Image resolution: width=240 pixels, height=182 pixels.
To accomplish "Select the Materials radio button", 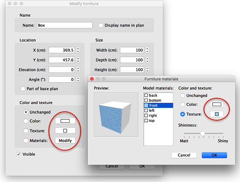I will [x=26, y=141].
